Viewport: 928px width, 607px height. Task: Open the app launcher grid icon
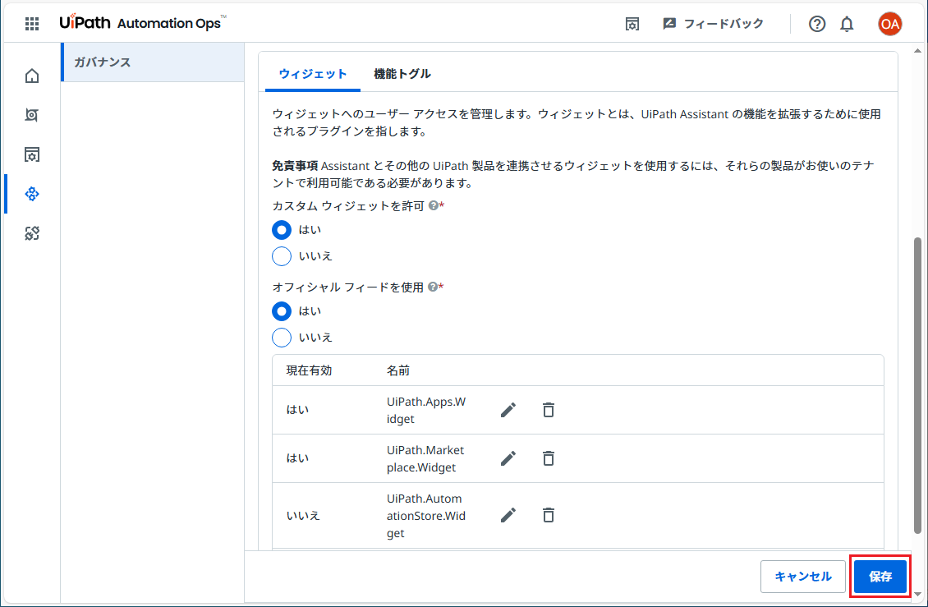(32, 24)
